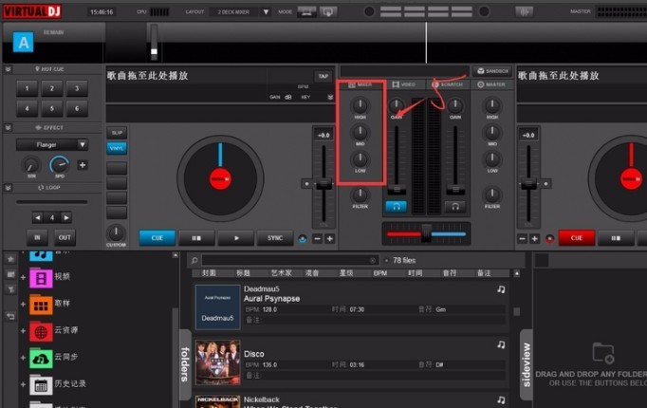Trigger hot cue 3
Screen dimensions: 647x408
[x=77, y=88]
